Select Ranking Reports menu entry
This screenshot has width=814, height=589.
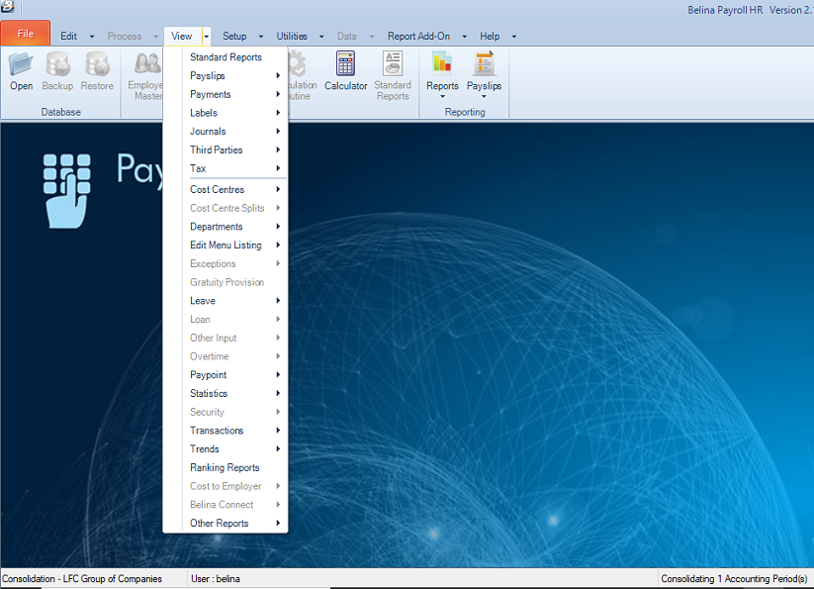(226, 467)
